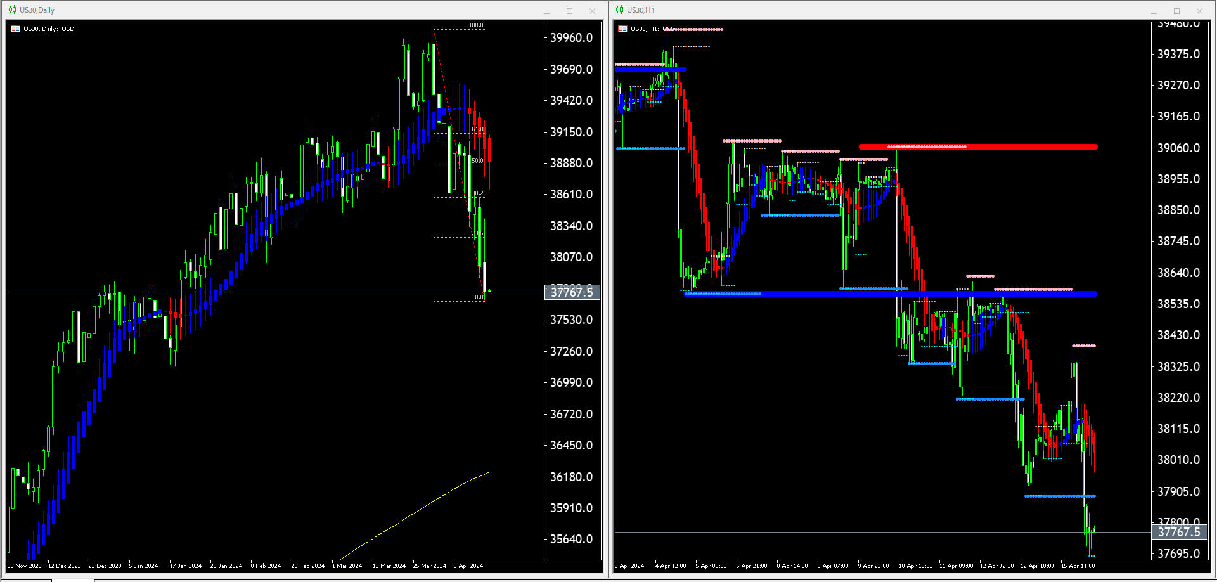Select the thick red resistance line in H1 chart
The width and height of the screenshot is (1217, 582).
coord(978,146)
